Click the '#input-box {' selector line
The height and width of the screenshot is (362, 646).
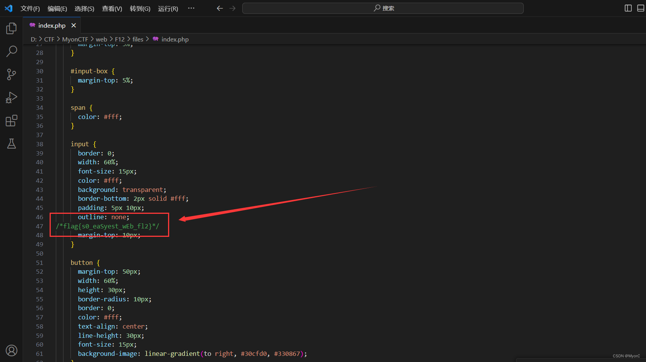coord(93,71)
